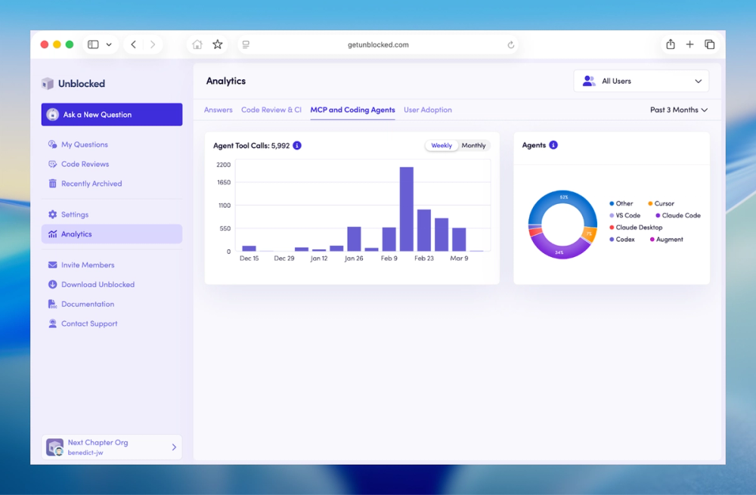
Task: Expand the Past 3 Months range selector
Action: tap(679, 110)
